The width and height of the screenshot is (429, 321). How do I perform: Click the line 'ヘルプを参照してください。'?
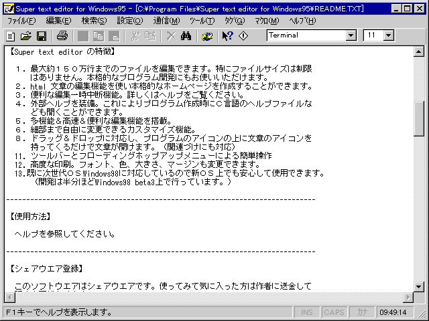(64, 234)
